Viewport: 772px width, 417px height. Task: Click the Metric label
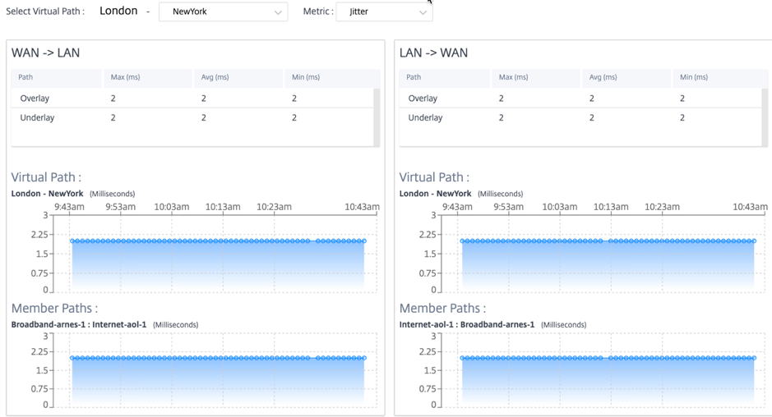[318, 11]
